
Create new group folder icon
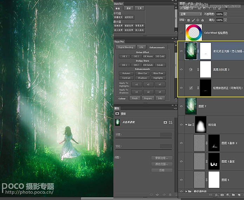233,195
